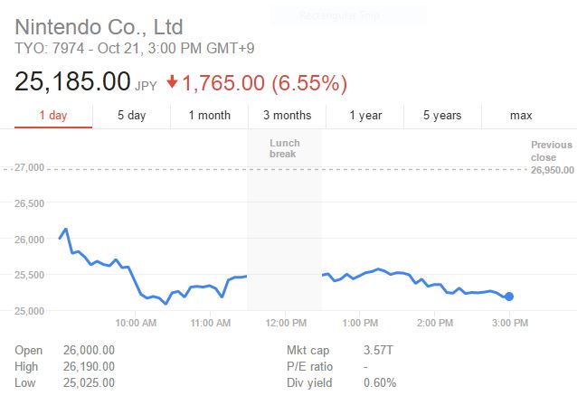Click the gray "Lunch break" shaded area
The height and width of the screenshot is (405, 577).
coord(284,226)
